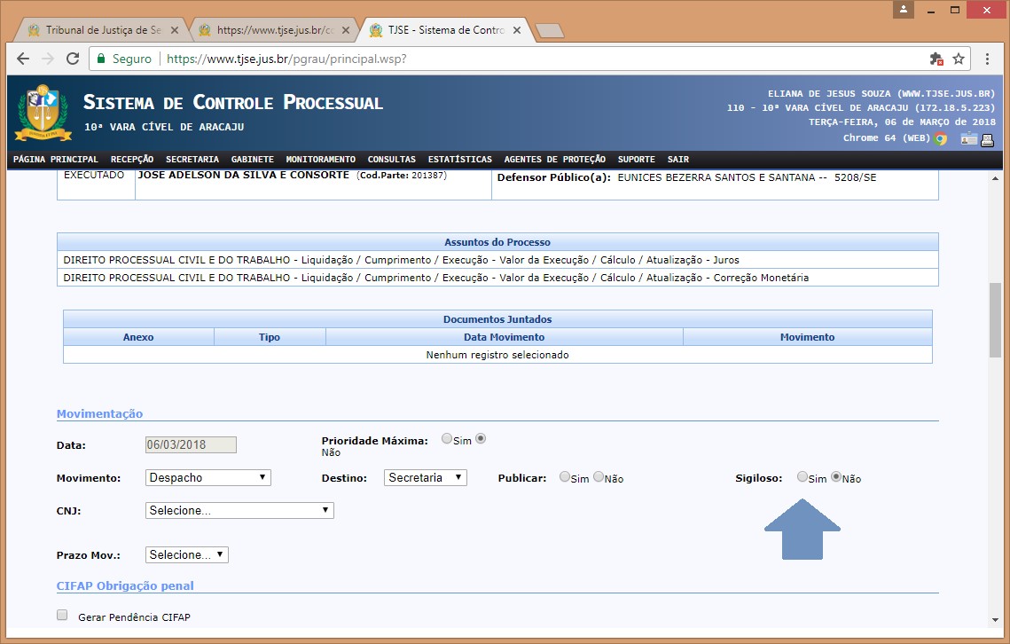The image size is (1010, 644).
Task: Open the ID badge card icon
Action: tap(968, 139)
